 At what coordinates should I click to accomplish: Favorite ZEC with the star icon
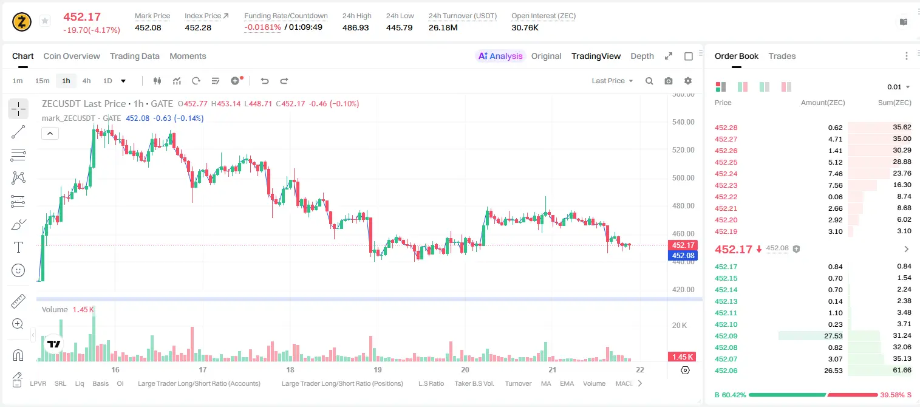click(x=44, y=21)
